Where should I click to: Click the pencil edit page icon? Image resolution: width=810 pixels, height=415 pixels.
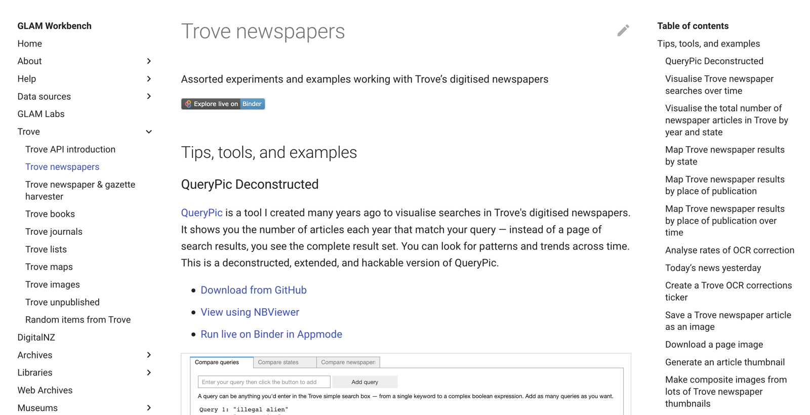point(623,30)
